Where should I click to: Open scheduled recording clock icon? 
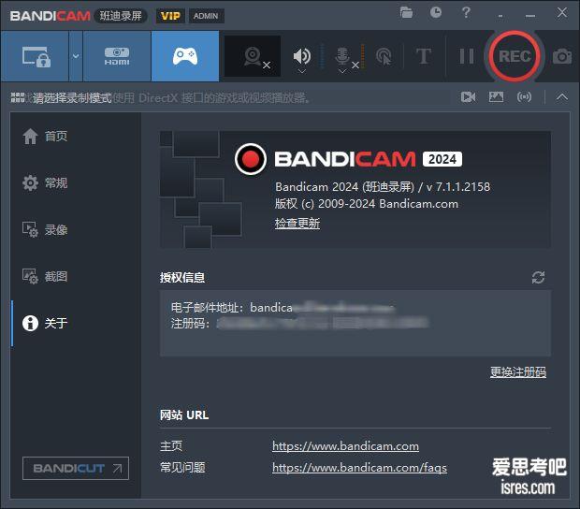[436, 12]
